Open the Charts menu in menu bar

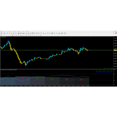(x=15, y=31)
